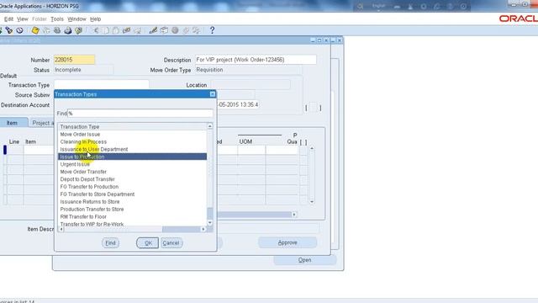Click the yellow Save toolbar icon
The height and width of the screenshot is (303, 538).
pos(35,30)
